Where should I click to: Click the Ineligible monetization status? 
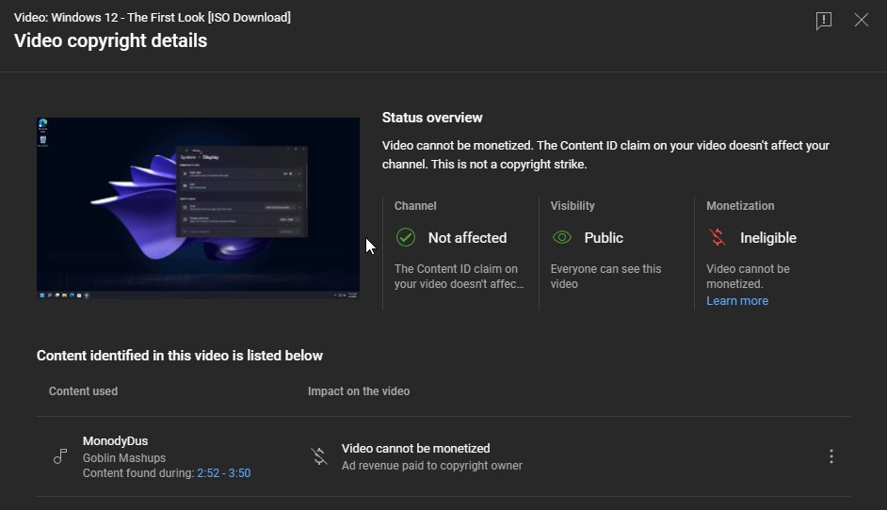click(x=768, y=238)
